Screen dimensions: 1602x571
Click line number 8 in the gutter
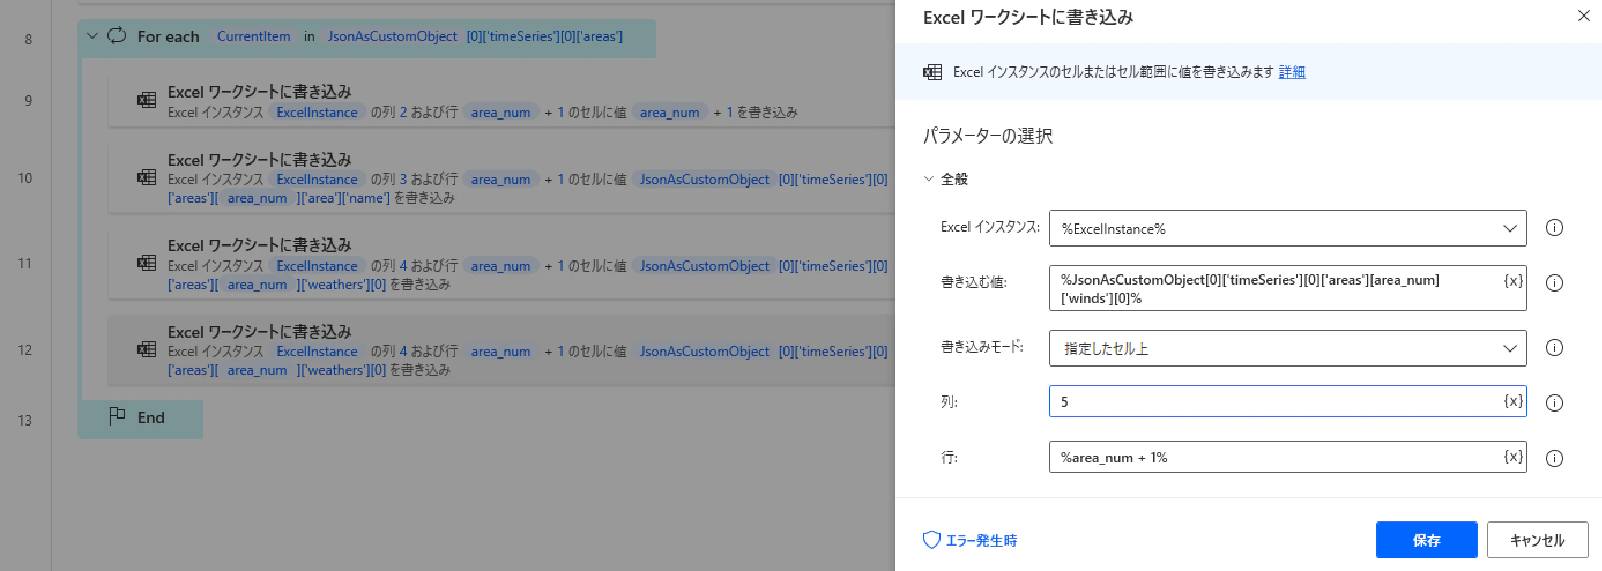[29, 39]
